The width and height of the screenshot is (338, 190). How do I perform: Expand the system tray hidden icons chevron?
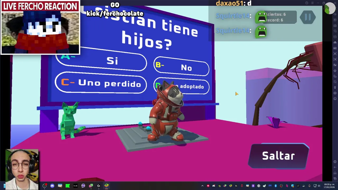(x=203, y=186)
